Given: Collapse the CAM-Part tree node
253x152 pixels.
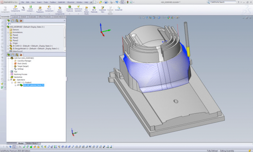Looking at the screenshot, I should pyautogui.click(x=9, y=58).
